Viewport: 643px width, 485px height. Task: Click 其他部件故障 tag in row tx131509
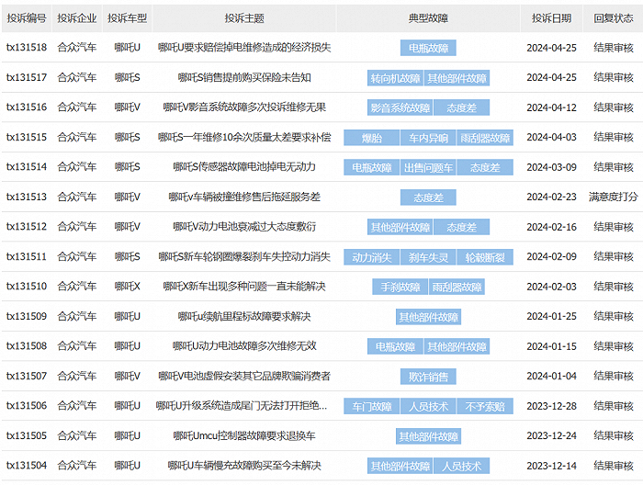428,317
